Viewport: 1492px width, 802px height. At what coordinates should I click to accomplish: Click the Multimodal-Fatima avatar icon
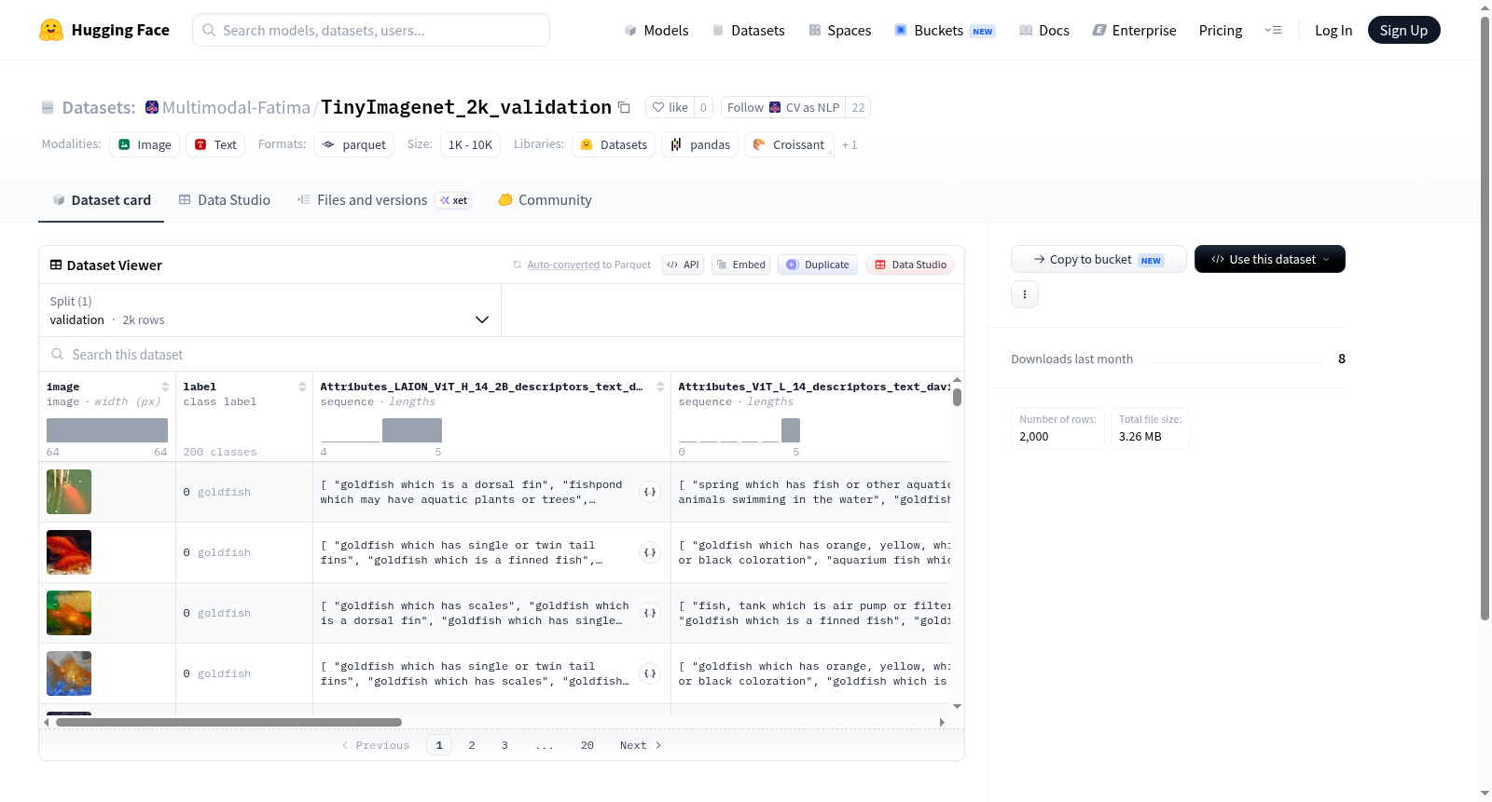(x=152, y=108)
